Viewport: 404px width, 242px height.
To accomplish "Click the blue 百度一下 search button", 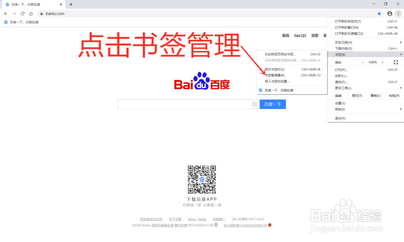I will coord(273,104).
